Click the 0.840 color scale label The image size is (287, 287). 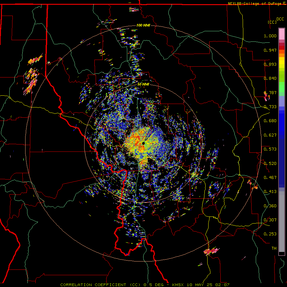[270, 78]
